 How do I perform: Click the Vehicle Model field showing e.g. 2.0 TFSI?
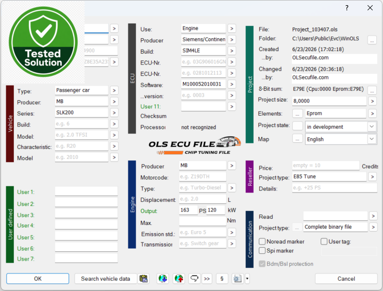pyautogui.click(x=81, y=135)
